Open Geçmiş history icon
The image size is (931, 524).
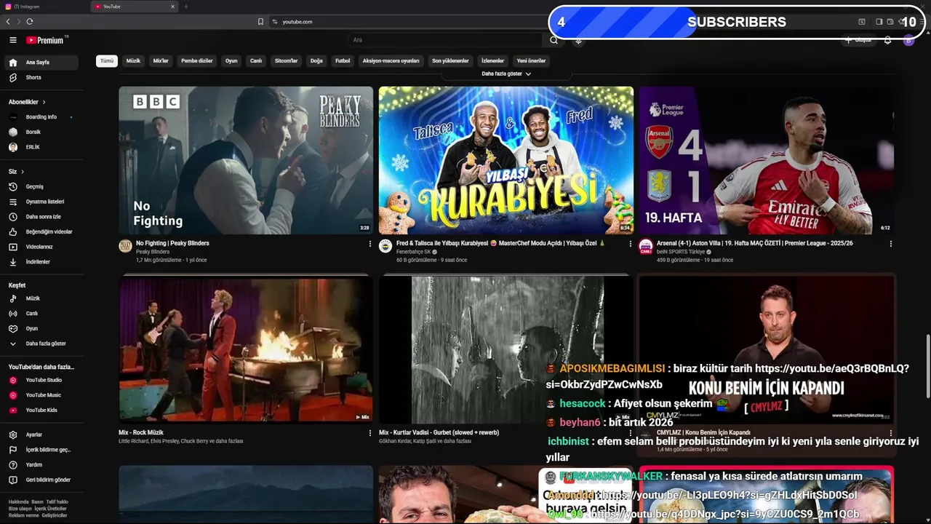13,186
